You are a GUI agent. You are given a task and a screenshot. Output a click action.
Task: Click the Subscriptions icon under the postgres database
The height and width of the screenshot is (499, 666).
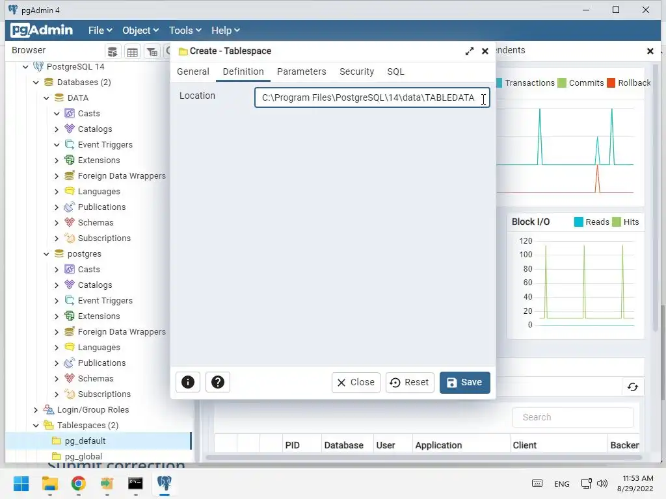click(69, 394)
